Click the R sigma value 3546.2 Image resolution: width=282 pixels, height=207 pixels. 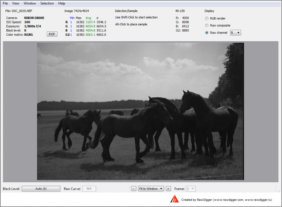(101, 22)
